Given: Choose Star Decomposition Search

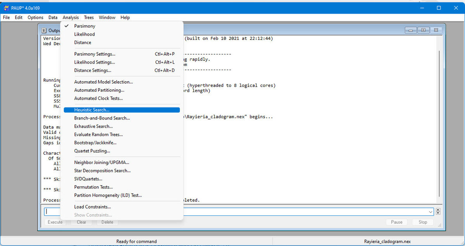Looking at the screenshot, I should [122, 171].
